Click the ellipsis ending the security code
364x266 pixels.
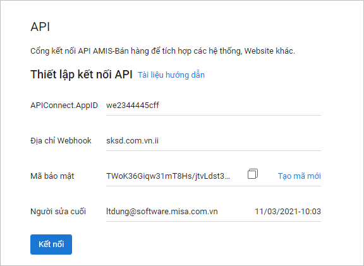pos(227,178)
